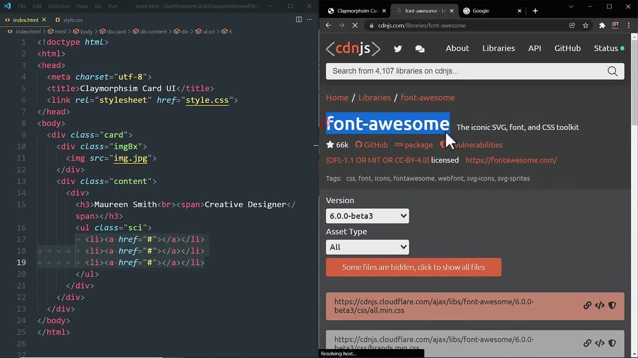Open Chrome tab search dropdown

coord(571,6)
